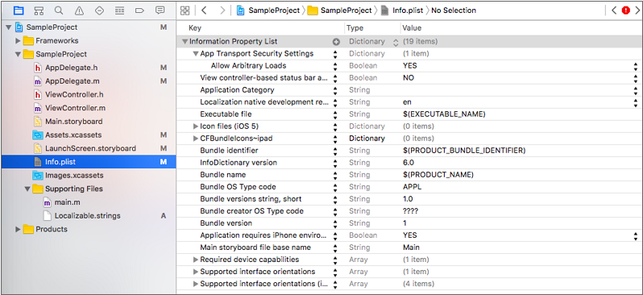Expand the Frameworks folder
643x295 pixels.
pos(18,40)
